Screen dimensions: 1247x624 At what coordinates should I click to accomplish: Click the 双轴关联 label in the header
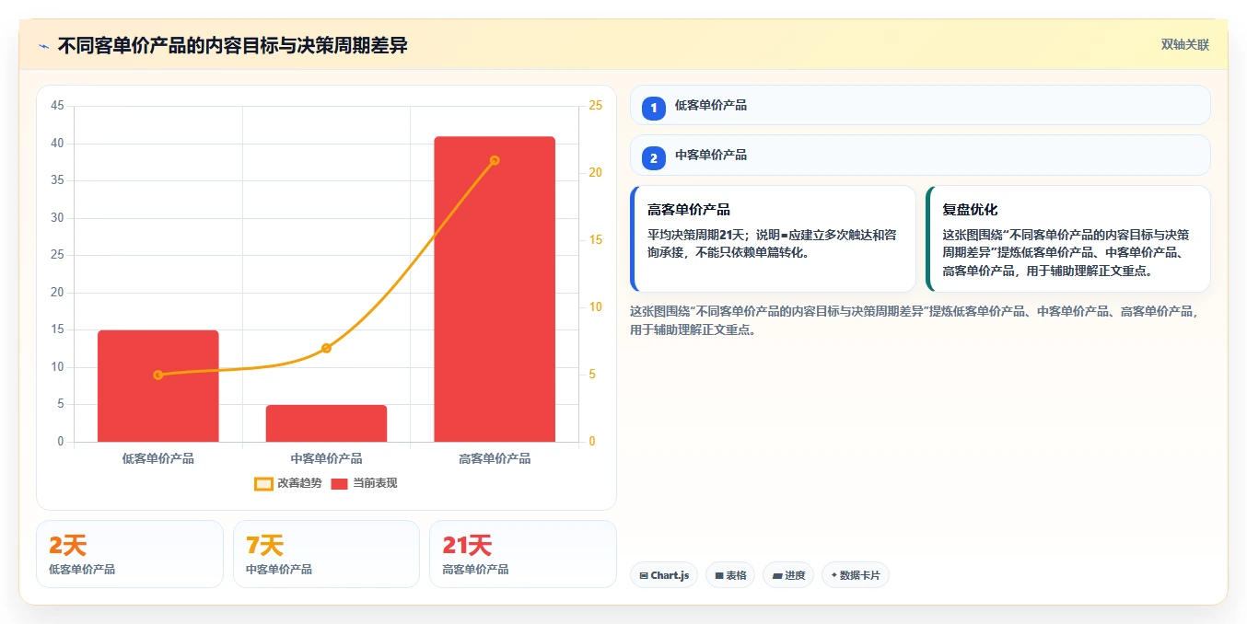1184,45
